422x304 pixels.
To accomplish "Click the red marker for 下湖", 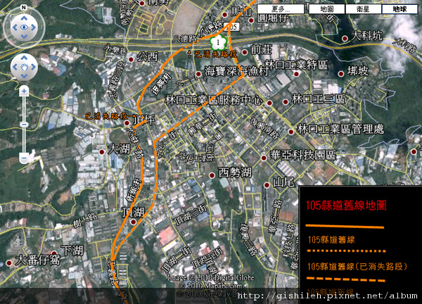I will [x=54, y=253].
